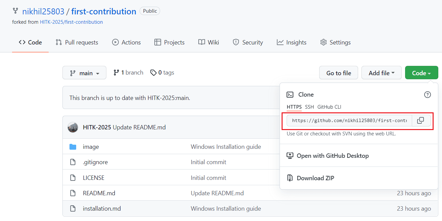
Task: Open the HITK-2025 commit author link
Action: (x=97, y=127)
